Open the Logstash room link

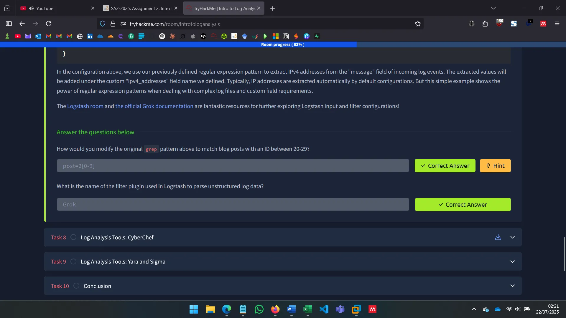click(x=85, y=106)
